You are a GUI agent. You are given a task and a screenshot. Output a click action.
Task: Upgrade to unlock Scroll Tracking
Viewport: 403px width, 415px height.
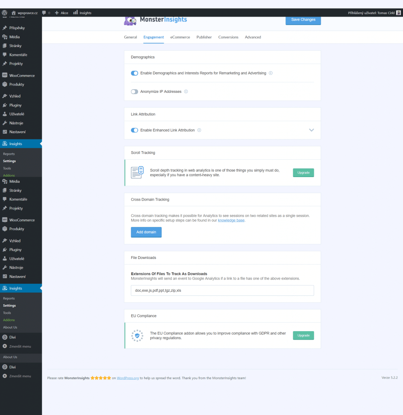(x=303, y=173)
